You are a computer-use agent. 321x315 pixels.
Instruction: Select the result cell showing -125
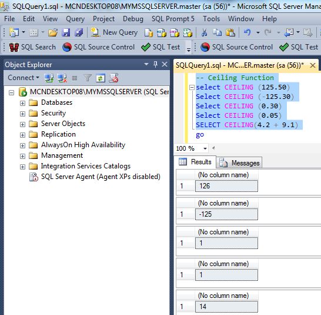click(226, 214)
